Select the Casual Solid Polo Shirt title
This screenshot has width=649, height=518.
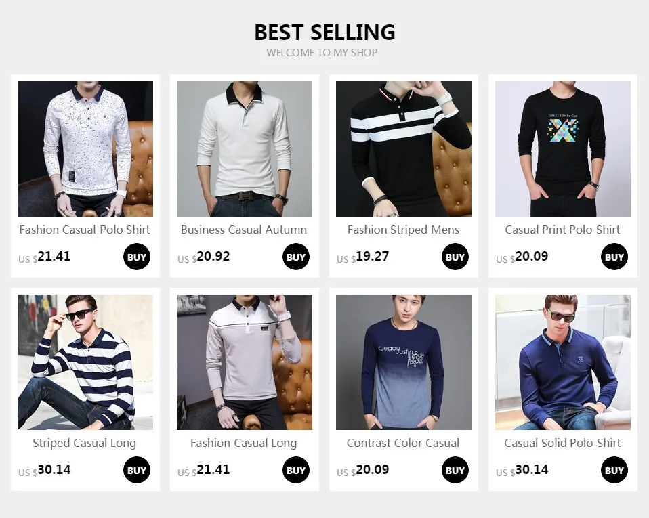pos(562,443)
